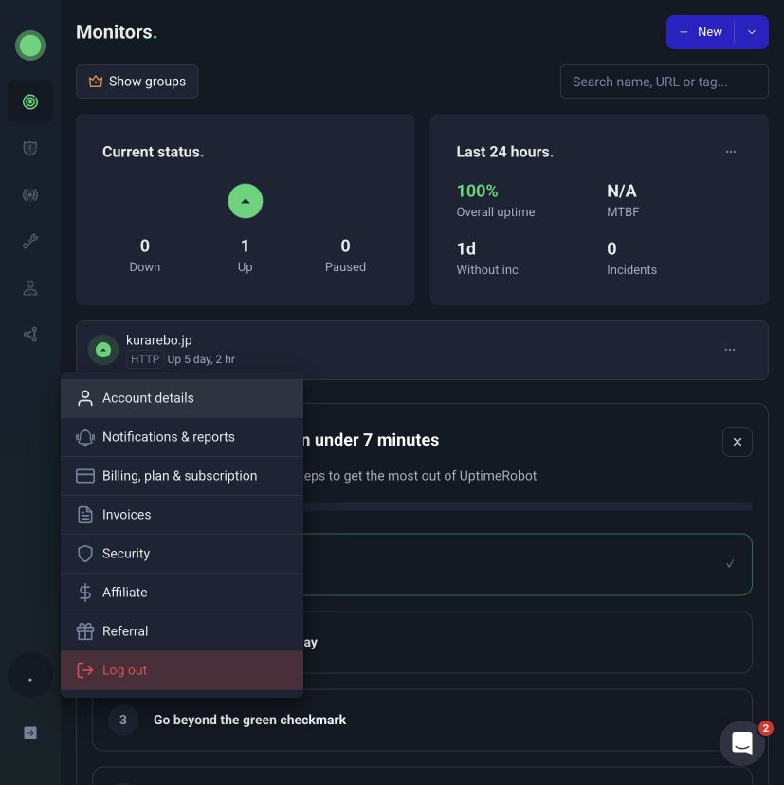Select Security menu item
Viewport: 784px width, 785px height.
pyautogui.click(x=182, y=554)
